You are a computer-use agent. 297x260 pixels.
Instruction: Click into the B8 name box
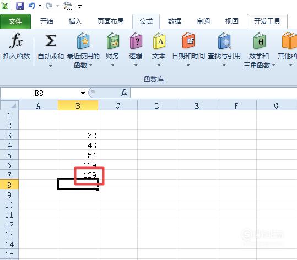(40, 93)
